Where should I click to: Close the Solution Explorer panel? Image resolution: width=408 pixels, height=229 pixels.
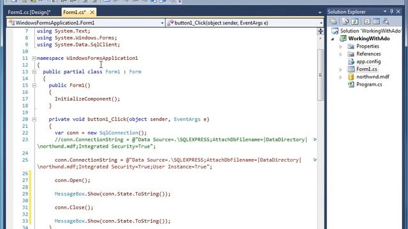[x=398, y=11]
